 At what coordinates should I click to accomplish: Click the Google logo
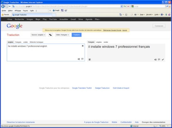pyautogui.click(x=14, y=26)
